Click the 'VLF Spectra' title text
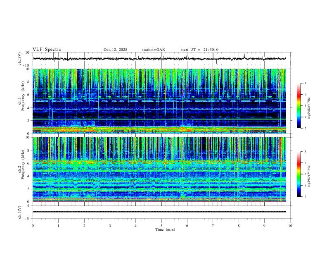 tap(47, 50)
